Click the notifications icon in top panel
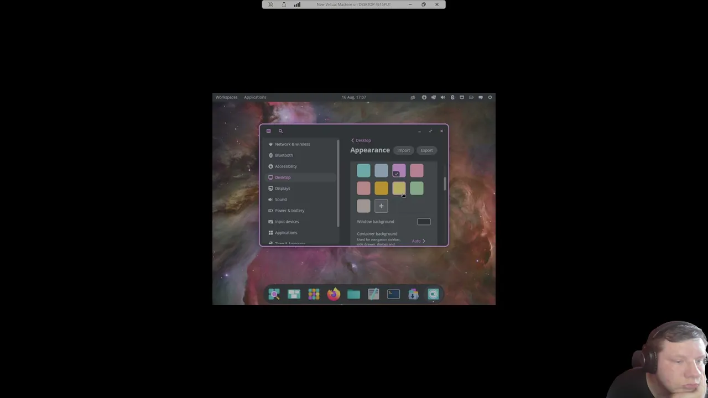Image resolution: width=708 pixels, height=398 pixels. point(481,97)
